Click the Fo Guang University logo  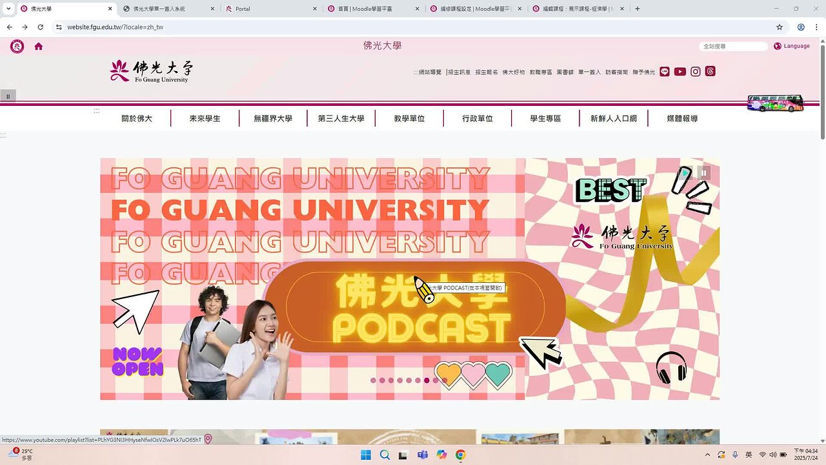tap(152, 71)
